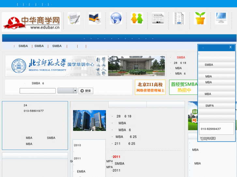The image size is (237, 177).
Task: Click the computer monitor icon
Action: click(221, 19)
